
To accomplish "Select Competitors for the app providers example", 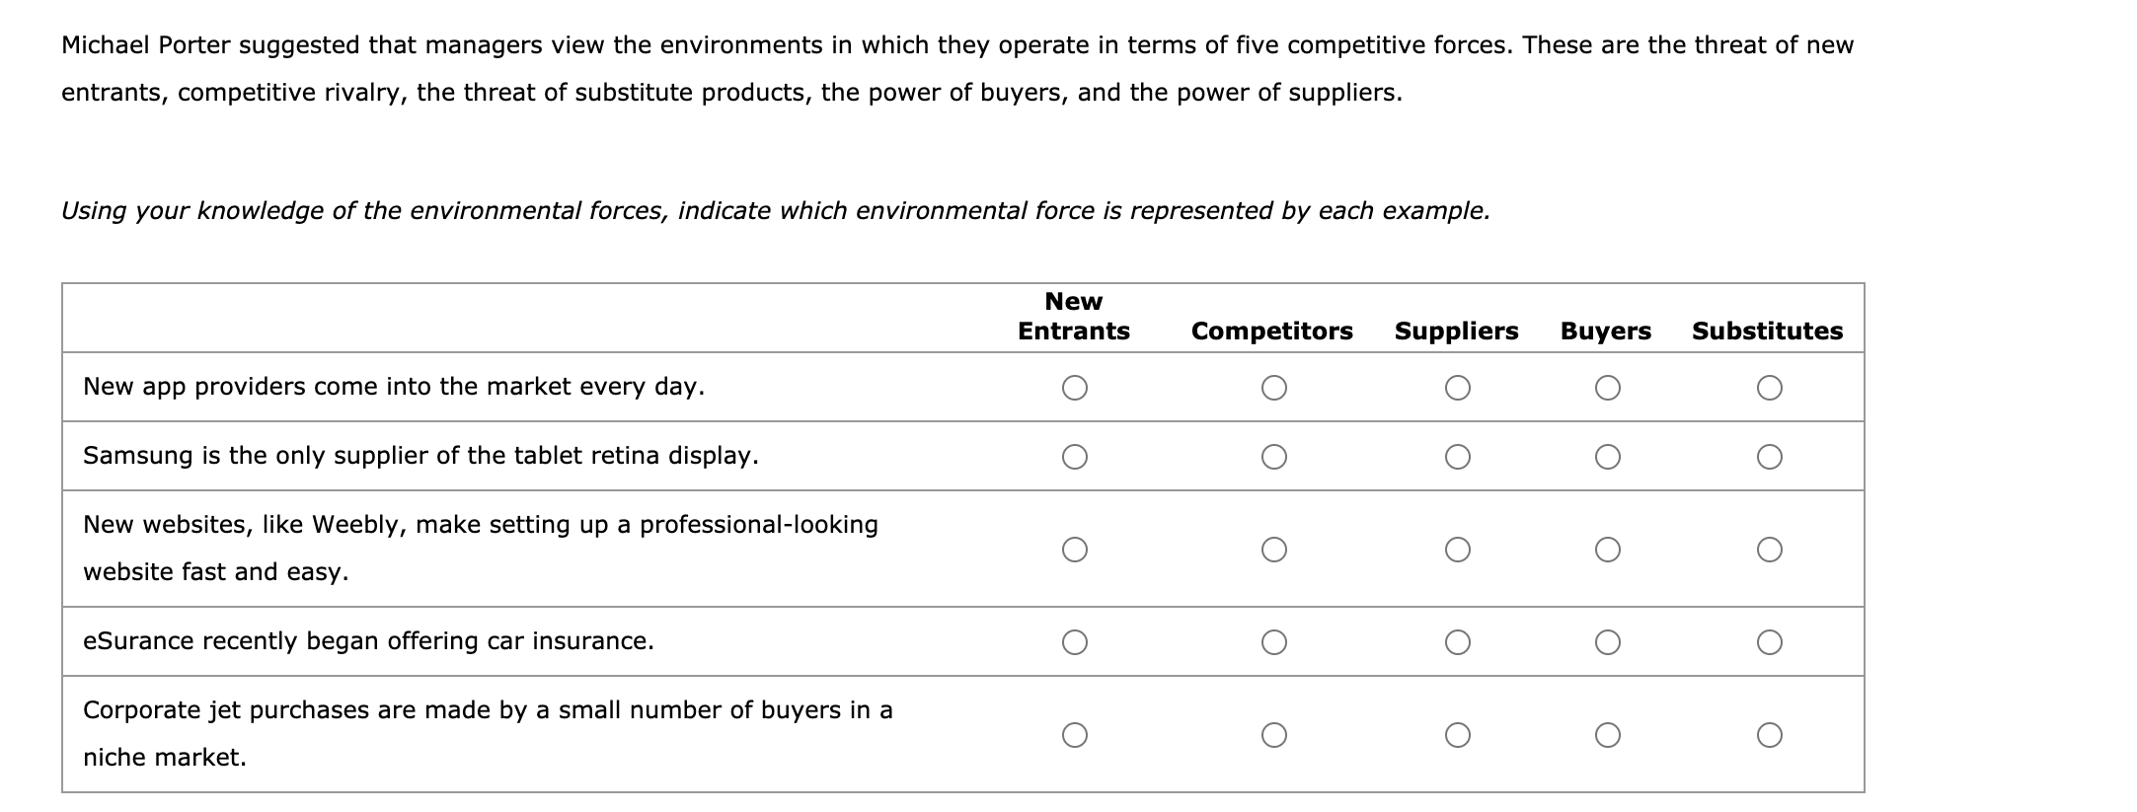I will 1273,388.
